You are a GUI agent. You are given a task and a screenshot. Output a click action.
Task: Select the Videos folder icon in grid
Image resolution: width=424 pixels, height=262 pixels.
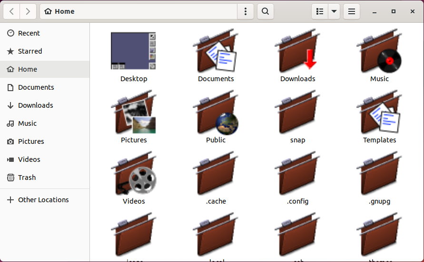tap(134, 173)
